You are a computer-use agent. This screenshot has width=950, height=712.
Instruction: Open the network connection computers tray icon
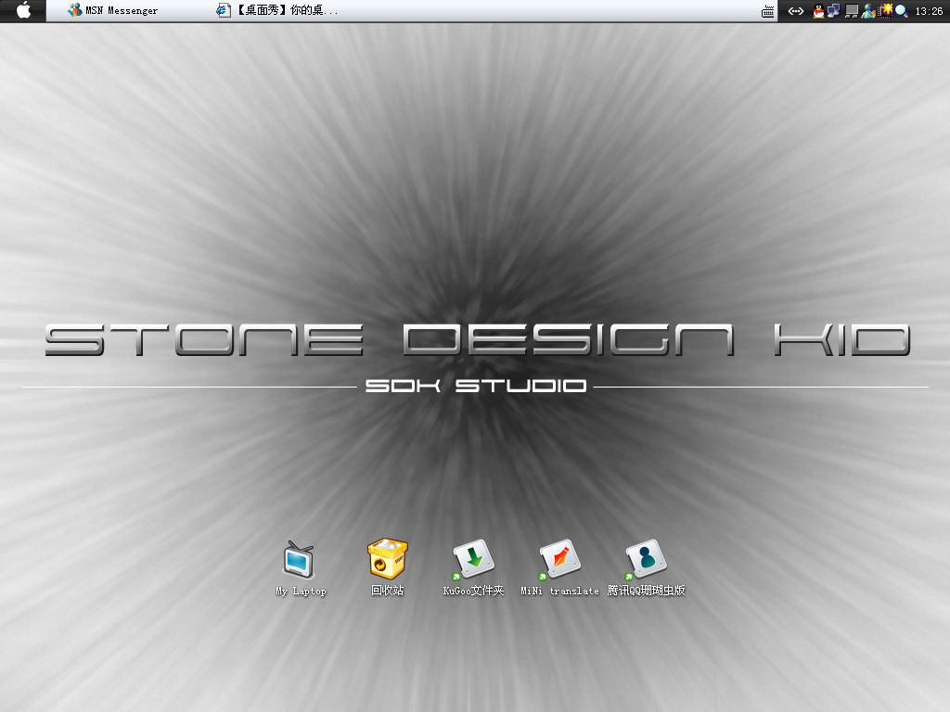point(834,11)
